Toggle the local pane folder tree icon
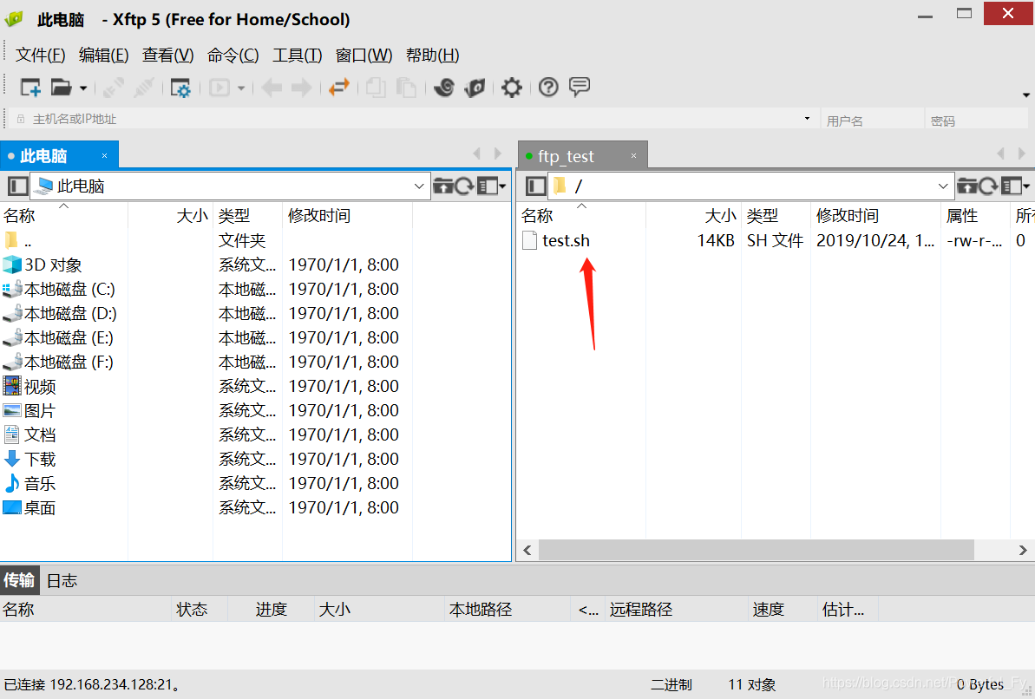 [18, 186]
